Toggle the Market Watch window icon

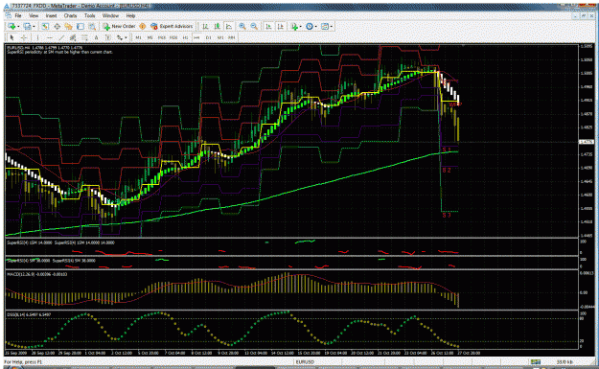click(45, 27)
